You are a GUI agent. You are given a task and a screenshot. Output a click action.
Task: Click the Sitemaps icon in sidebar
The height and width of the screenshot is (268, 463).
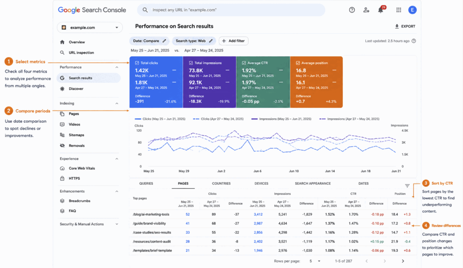[62, 135]
